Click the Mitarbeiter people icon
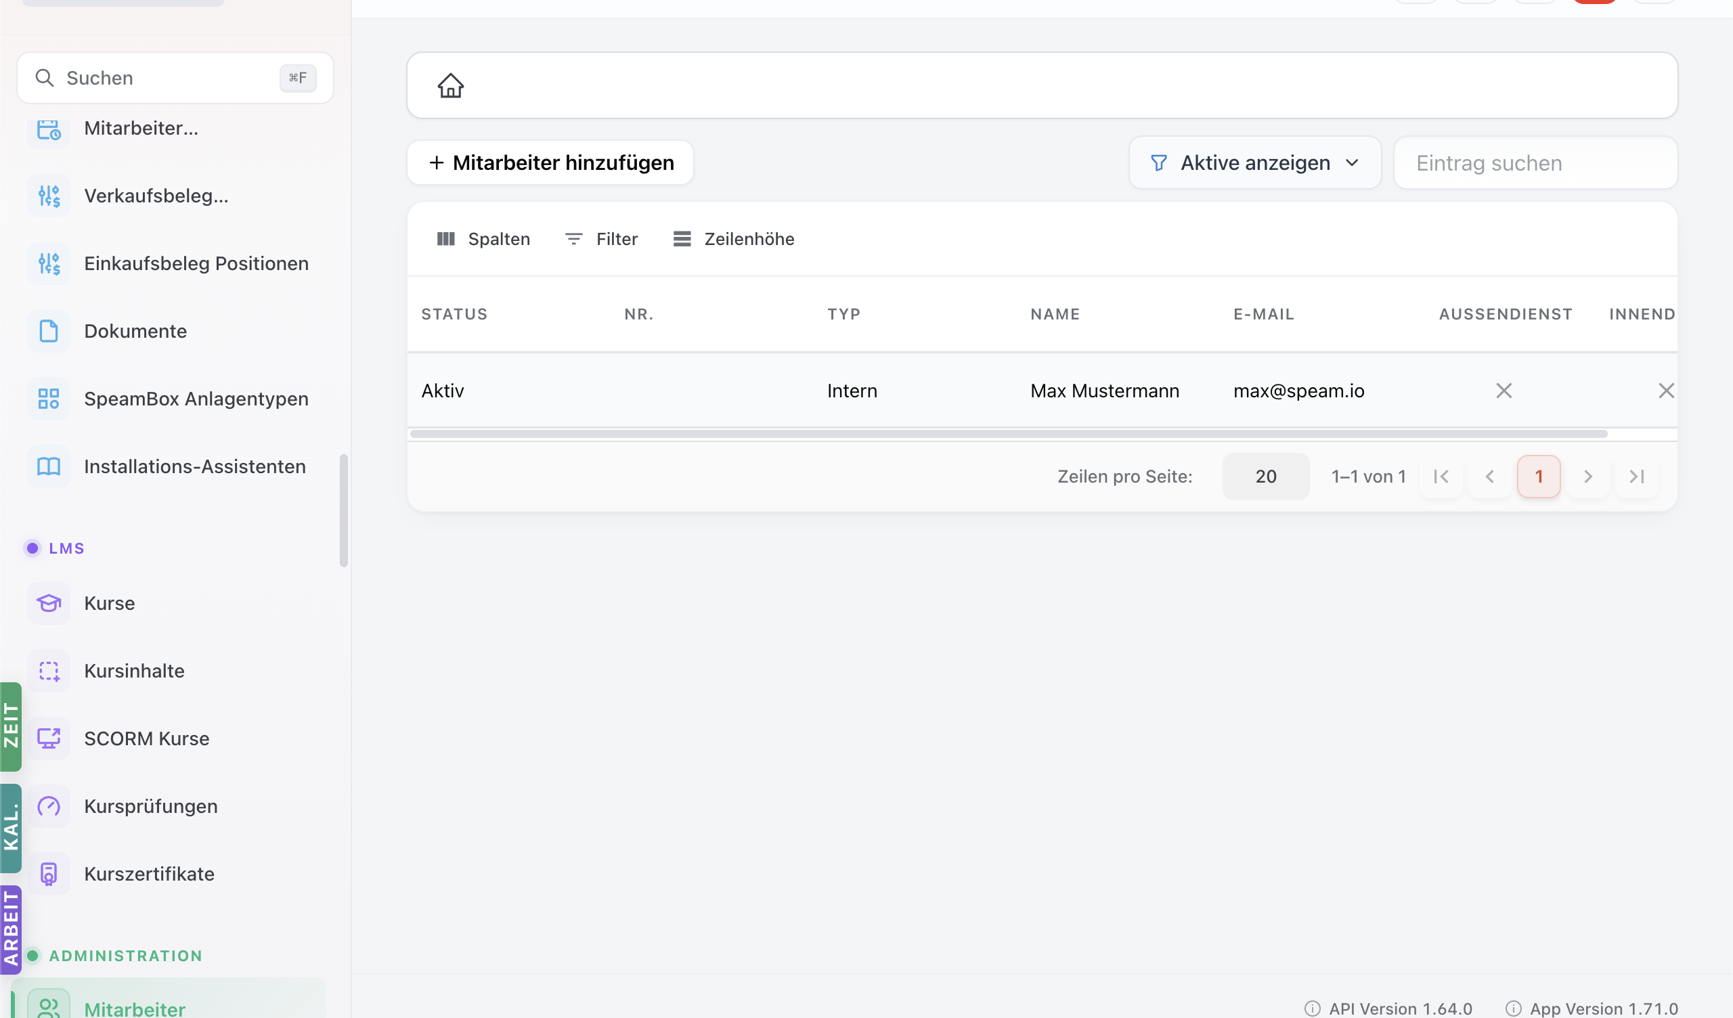Image resolution: width=1733 pixels, height=1018 pixels. [x=49, y=1008]
